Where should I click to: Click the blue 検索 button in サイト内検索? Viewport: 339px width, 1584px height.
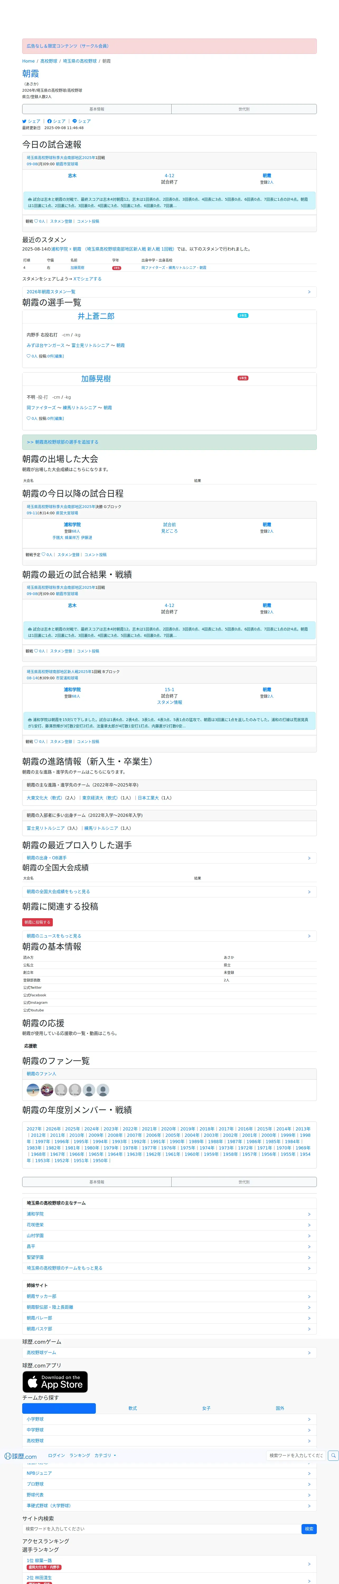(309, 1529)
